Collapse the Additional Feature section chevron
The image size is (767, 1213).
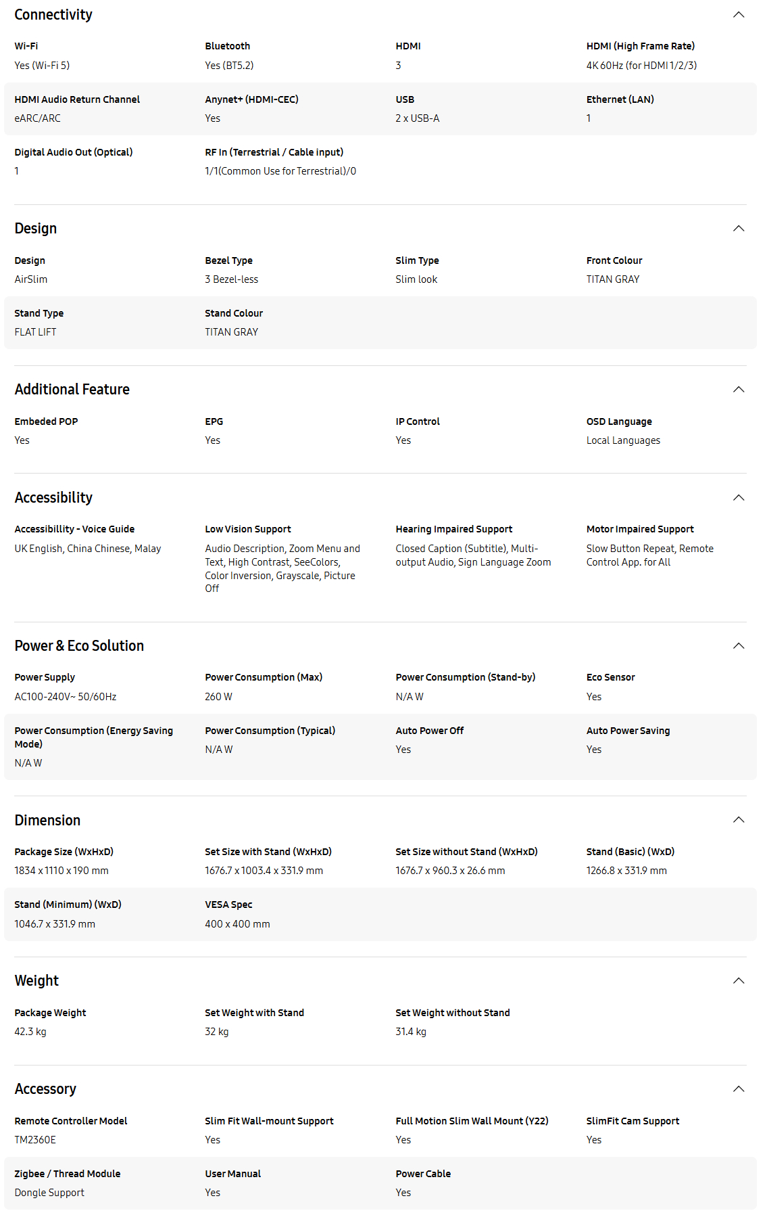[739, 390]
